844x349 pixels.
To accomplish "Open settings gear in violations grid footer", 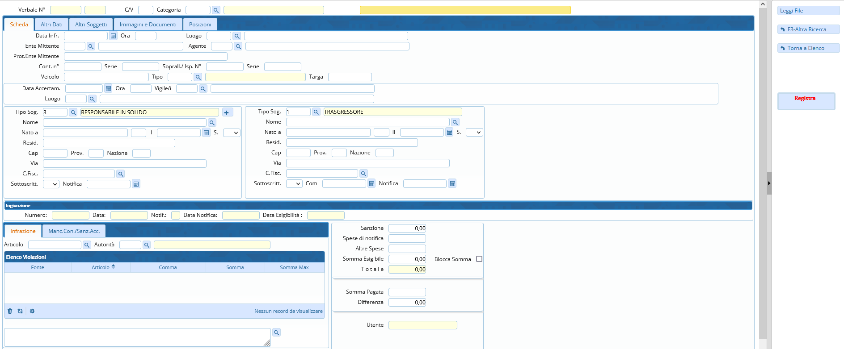I will 32,311.
